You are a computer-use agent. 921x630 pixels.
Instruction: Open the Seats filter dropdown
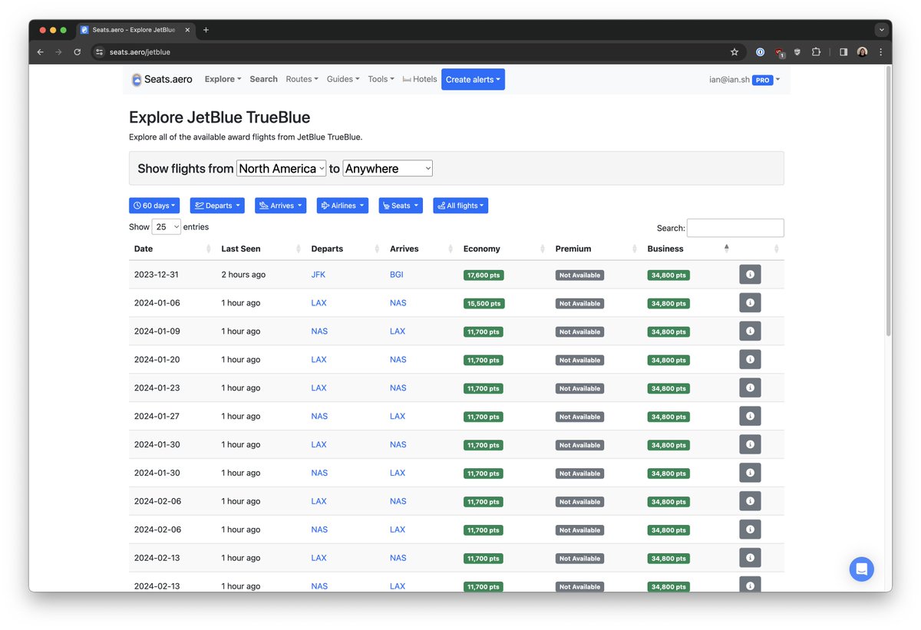[x=401, y=206]
